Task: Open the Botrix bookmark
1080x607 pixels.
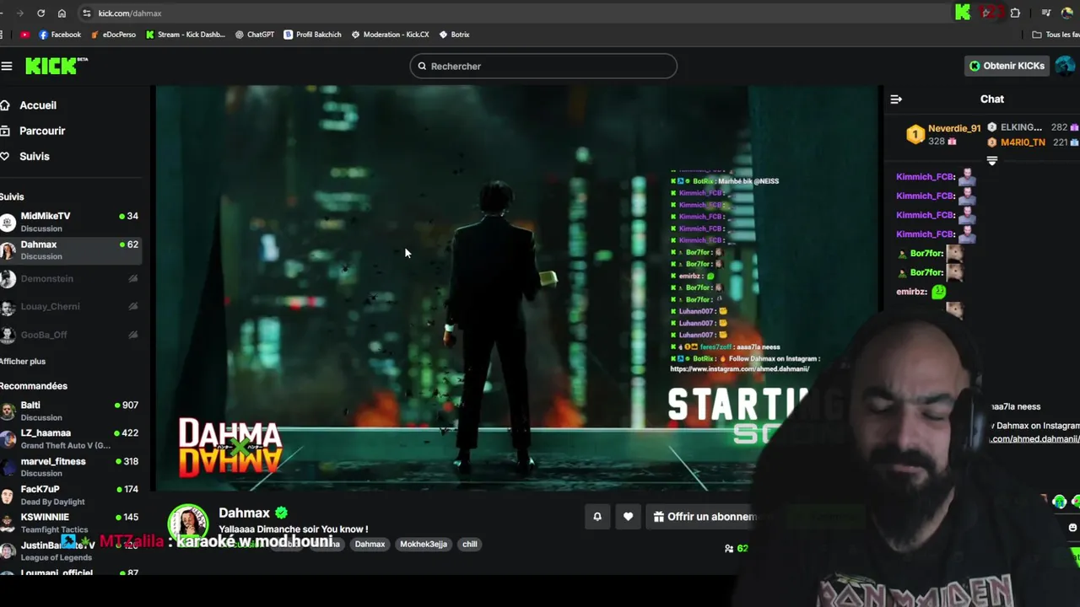Action: point(455,35)
